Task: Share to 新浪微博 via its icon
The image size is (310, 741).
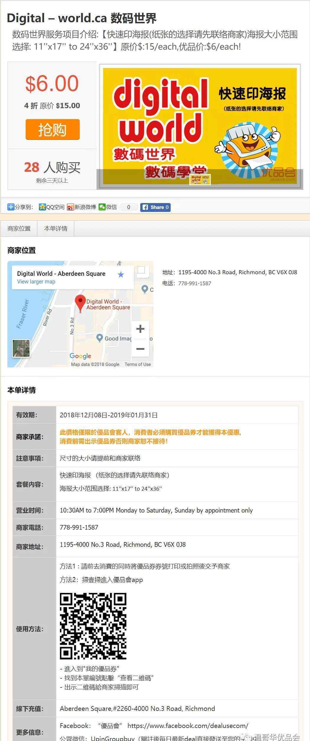Action: pos(70,207)
